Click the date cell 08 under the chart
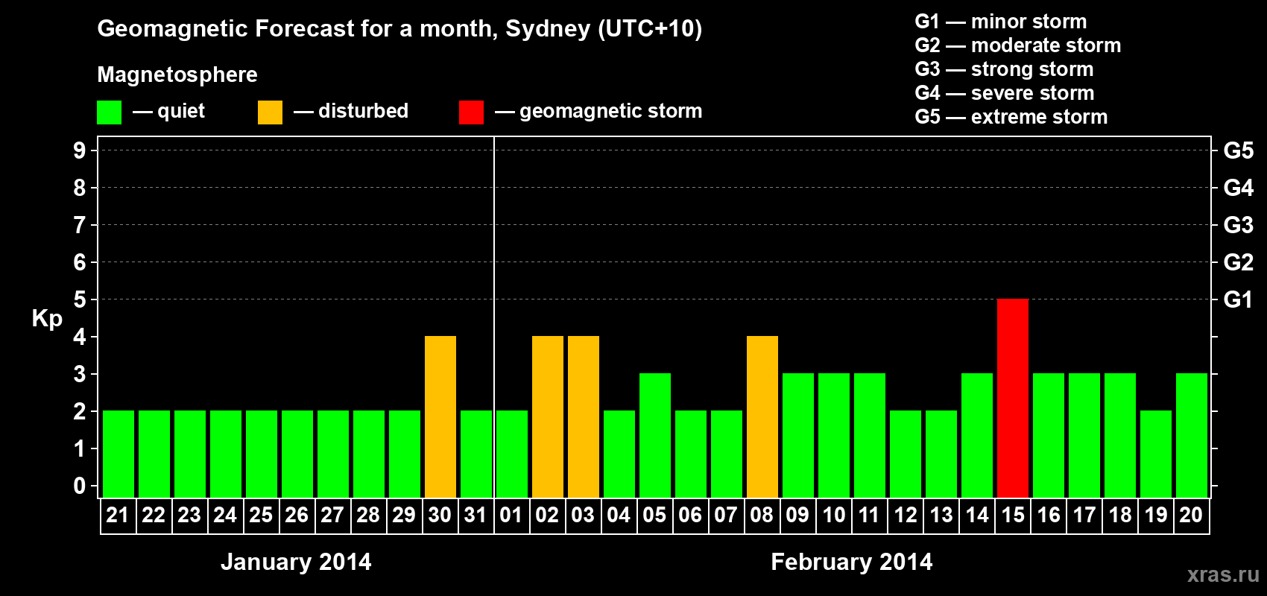This screenshot has width=1267, height=596. point(762,516)
